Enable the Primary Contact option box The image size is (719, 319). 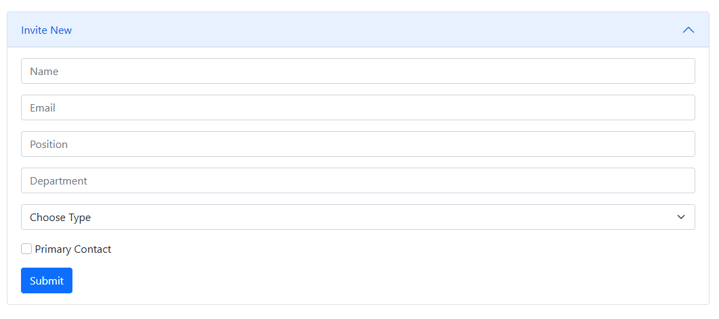coord(26,249)
